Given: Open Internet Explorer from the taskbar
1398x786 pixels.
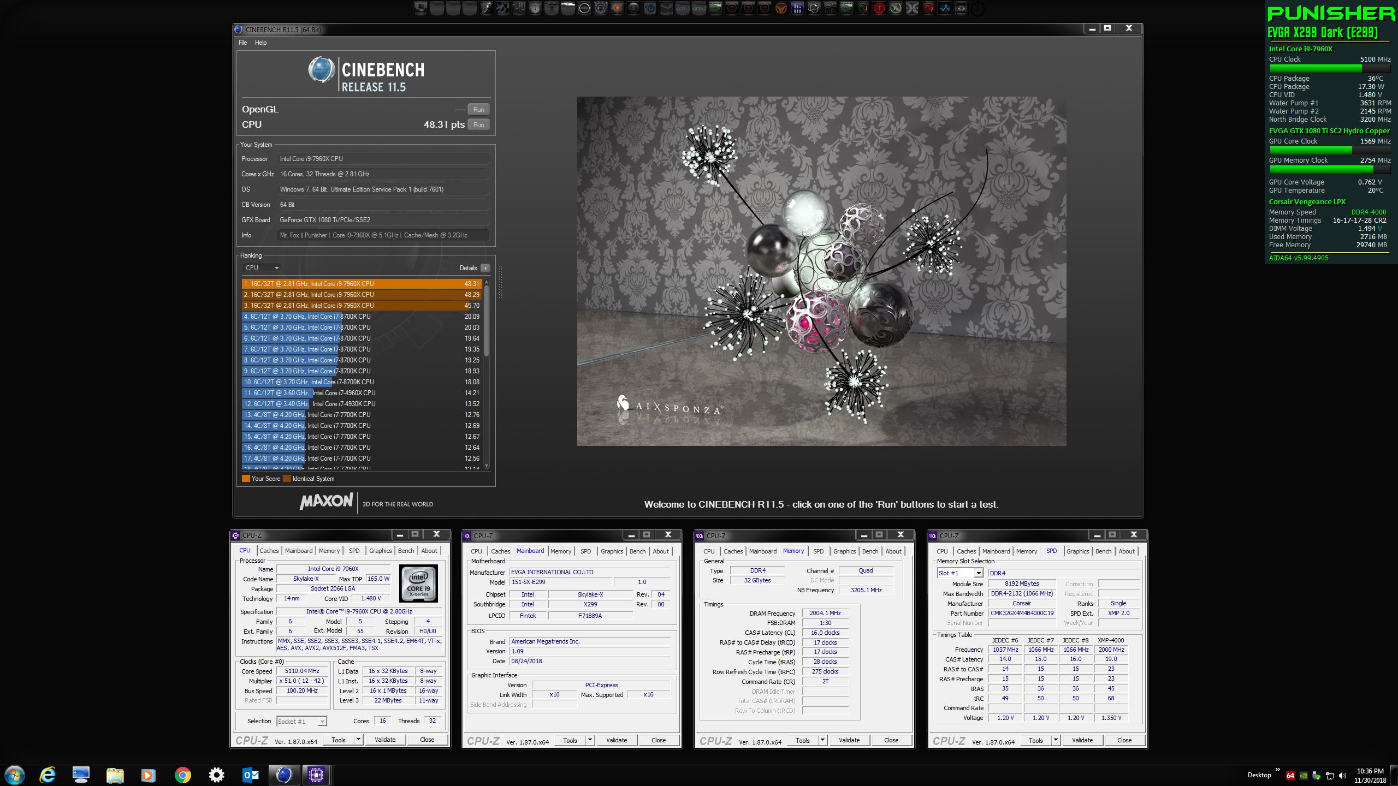Looking at the screenshot, I should 48,775.
